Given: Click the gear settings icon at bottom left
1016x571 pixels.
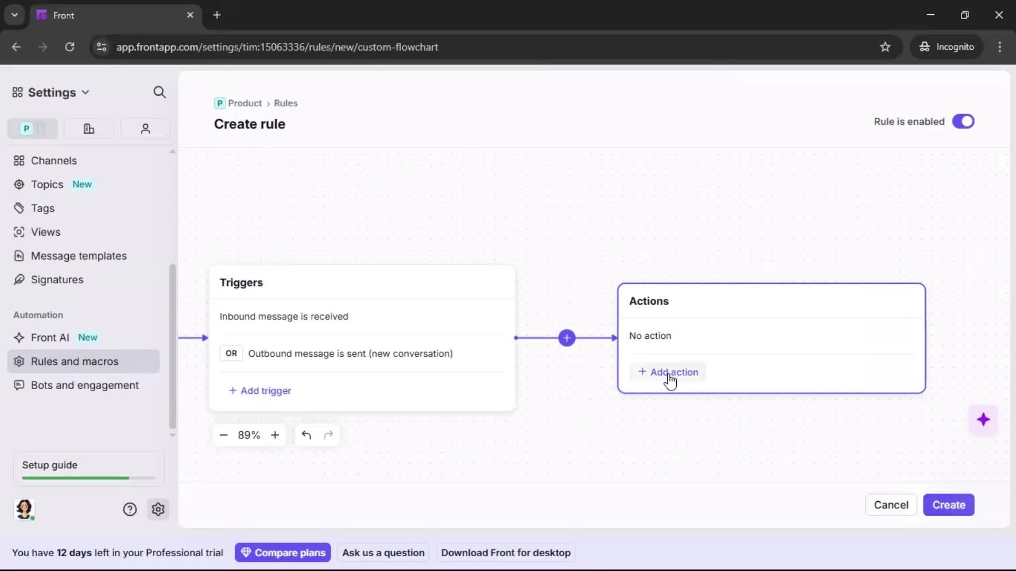Looking at the screenshot, I should click(158, 509).
